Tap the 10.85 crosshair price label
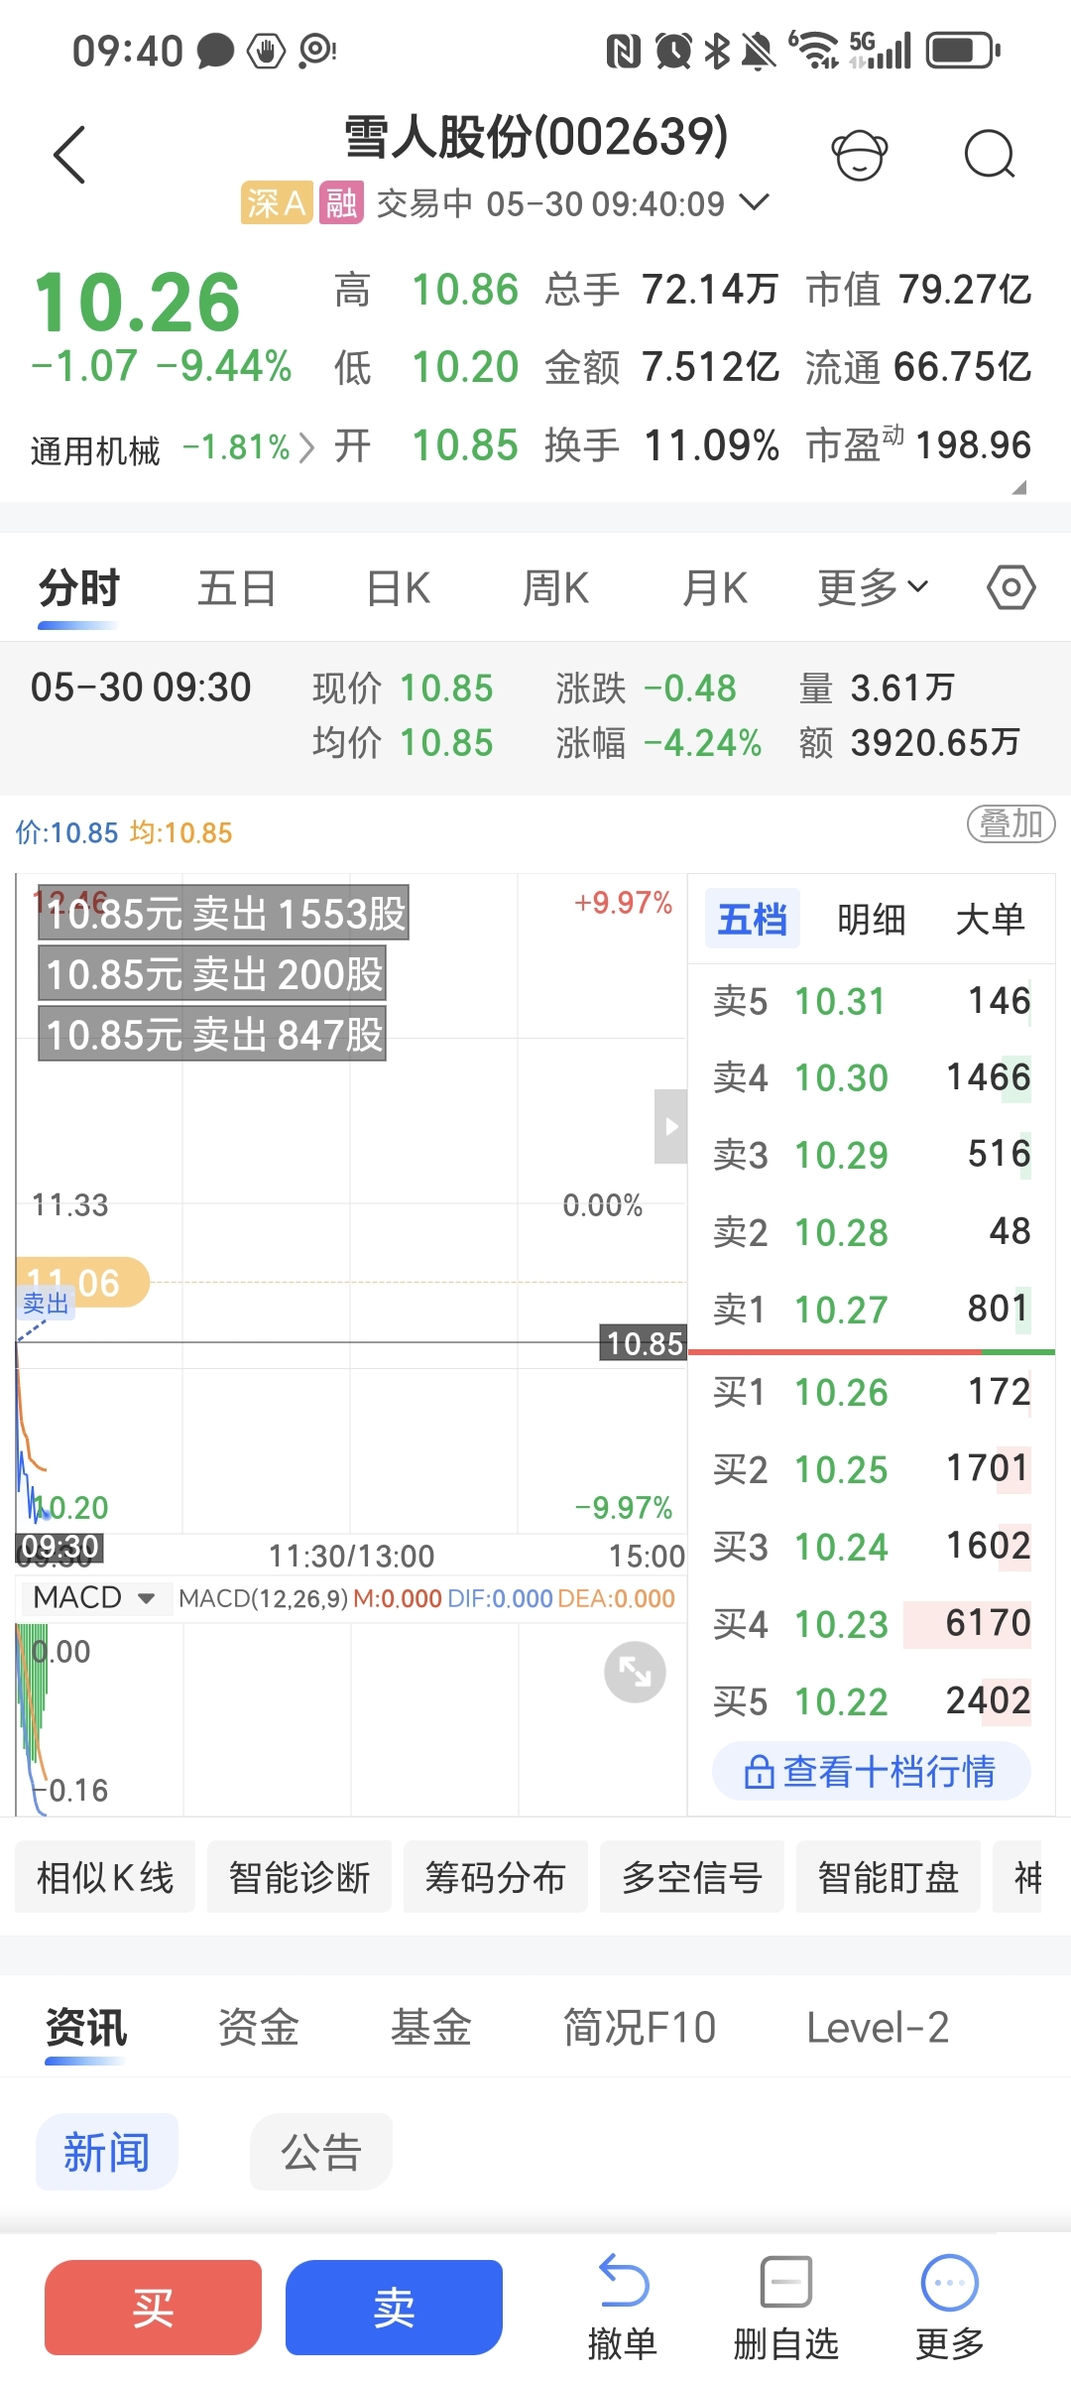 (644, 1343)
